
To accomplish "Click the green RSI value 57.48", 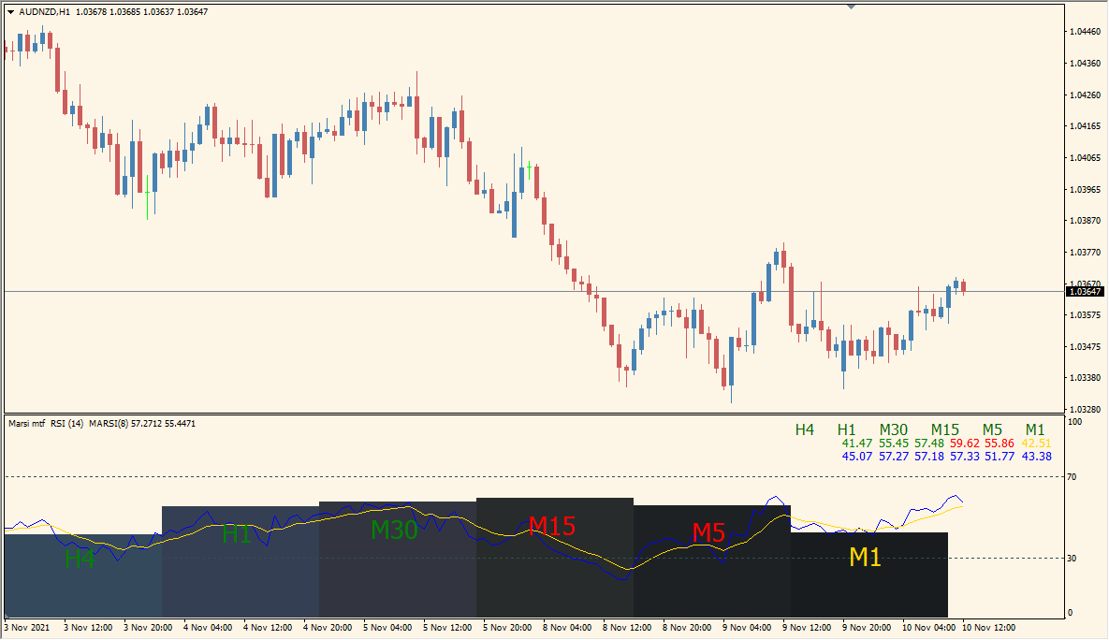I will click(x=929, y=444).
